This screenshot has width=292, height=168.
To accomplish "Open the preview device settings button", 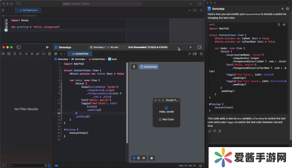I will [x=152, y=158].
